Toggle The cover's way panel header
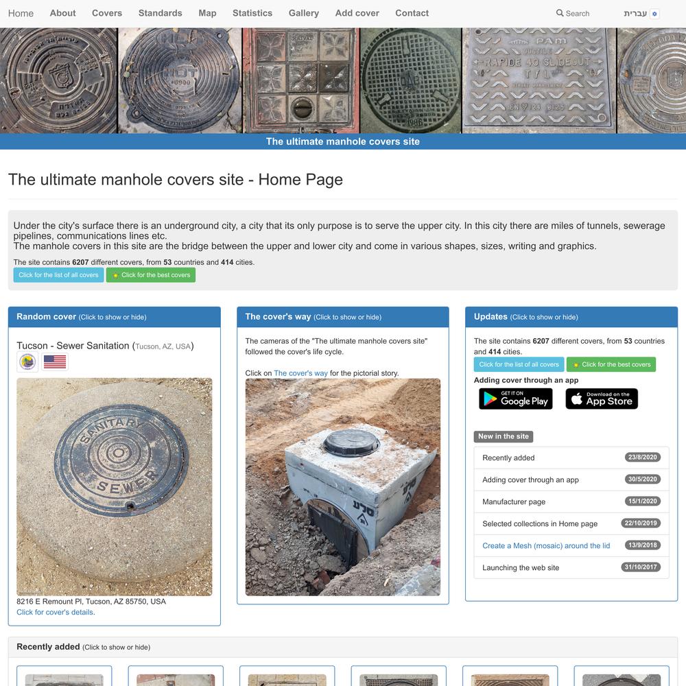The height and width of the screenshot is (686, 686). click(342, 317)
